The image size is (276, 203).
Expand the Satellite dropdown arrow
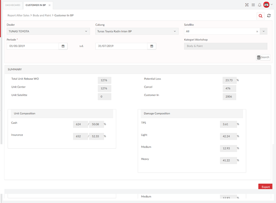pos(263,31)
